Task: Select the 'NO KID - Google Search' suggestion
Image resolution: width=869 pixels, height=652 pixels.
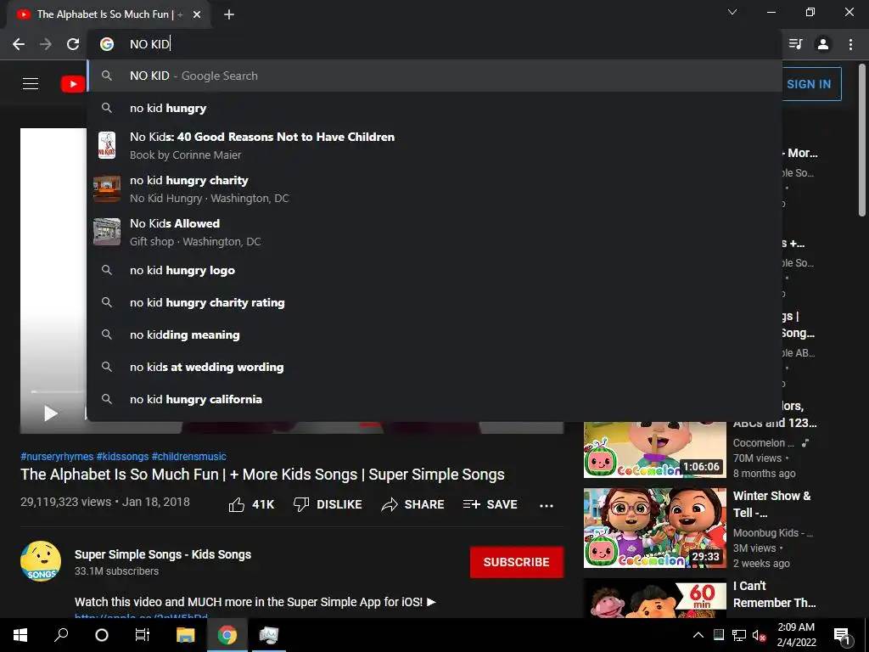Action: 434,76
